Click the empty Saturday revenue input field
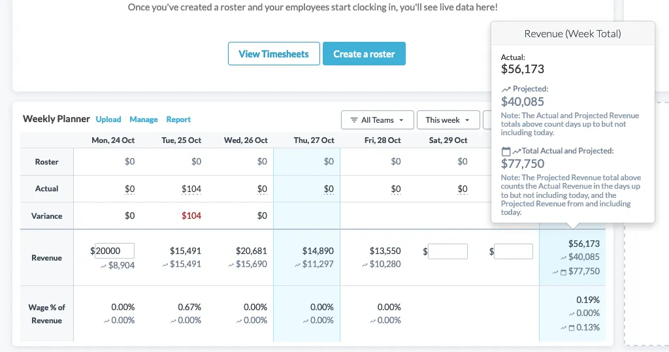Screen dimensions: 669x352 coord(448,251)
